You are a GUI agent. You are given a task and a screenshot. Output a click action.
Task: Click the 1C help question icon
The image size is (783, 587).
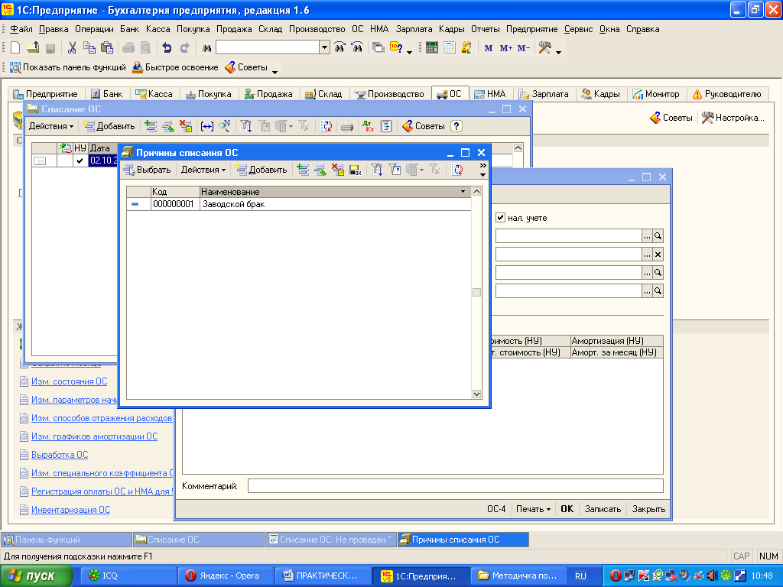(x=397, y=48)
